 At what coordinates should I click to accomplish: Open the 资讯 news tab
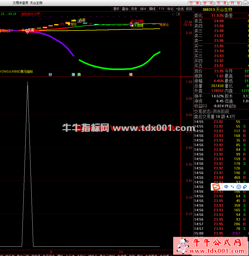pyautogui.click(x=208, y=3)
